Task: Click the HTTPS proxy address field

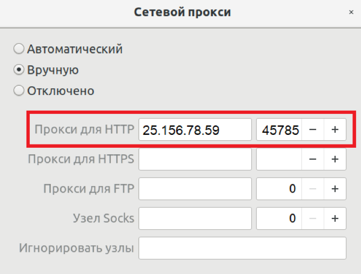Action: [195, 159]
